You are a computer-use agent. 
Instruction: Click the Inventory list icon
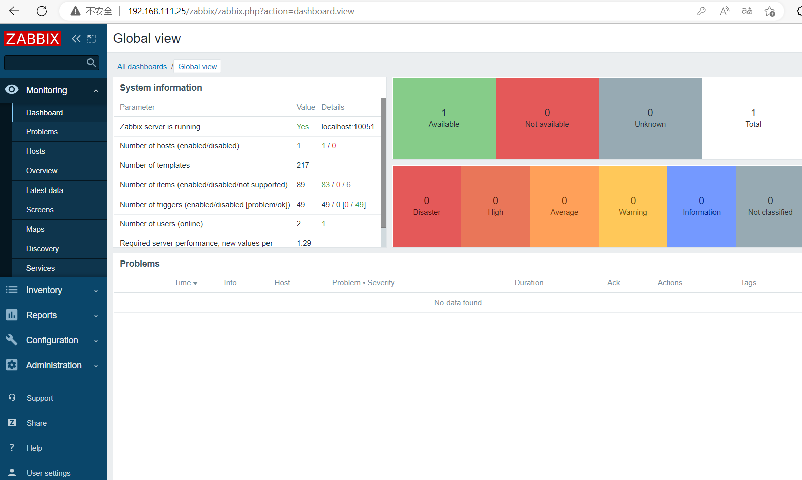pos(12,290)
